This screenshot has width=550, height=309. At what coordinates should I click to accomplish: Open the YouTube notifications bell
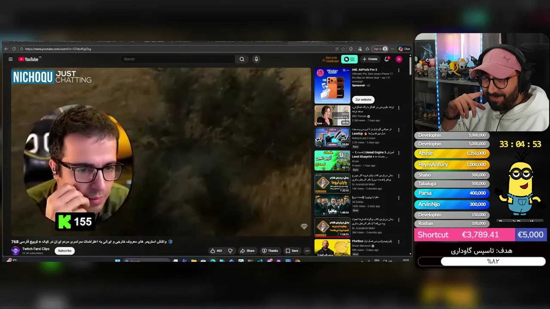pyautogui.click(x=387, y=59)
